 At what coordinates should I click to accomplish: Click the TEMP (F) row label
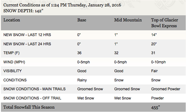(x=11, y=53)
